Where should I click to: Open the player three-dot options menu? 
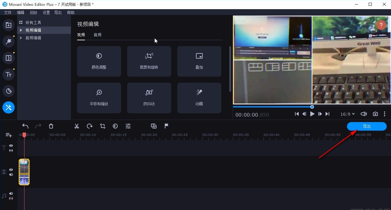[385, 114]
